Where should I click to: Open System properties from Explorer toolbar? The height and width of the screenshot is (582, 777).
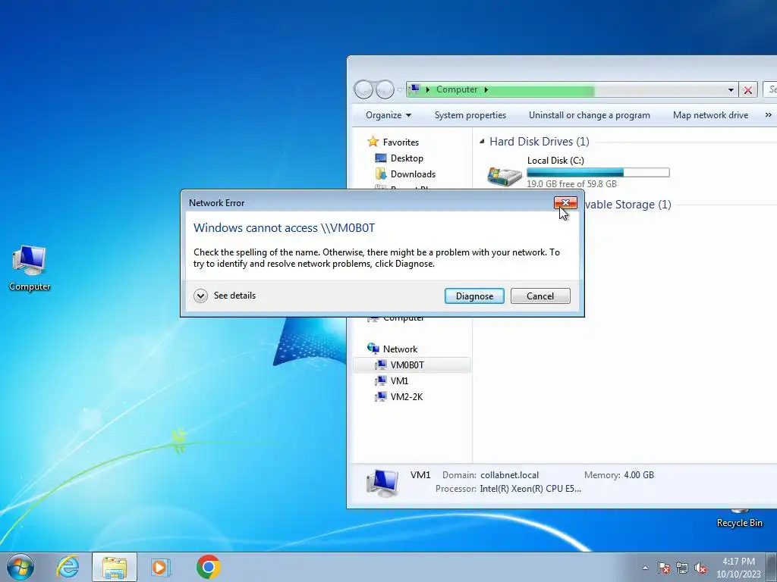[x=470, y=115]
